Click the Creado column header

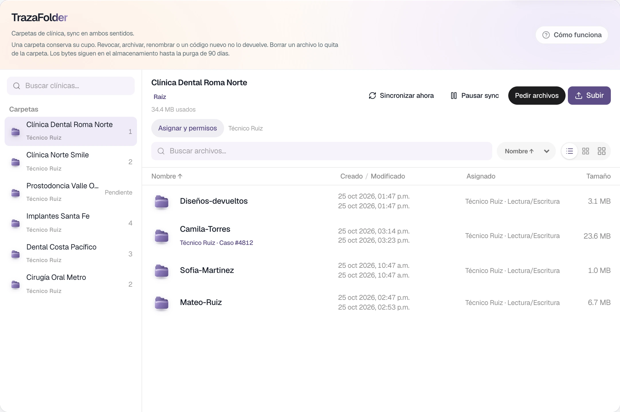[351, 176]
